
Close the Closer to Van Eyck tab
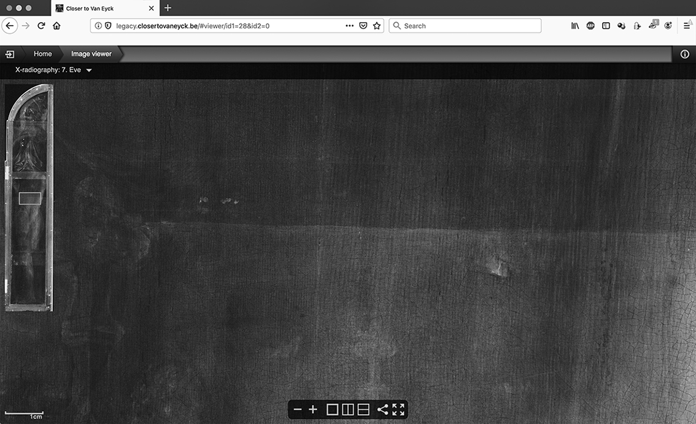click(152, 9)
